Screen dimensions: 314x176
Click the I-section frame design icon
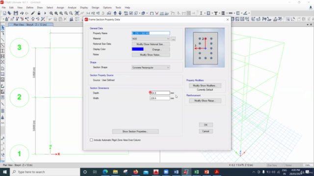point(201,13)
